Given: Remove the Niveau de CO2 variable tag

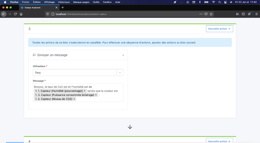Looking at the screenshot, I should point(74,99).
